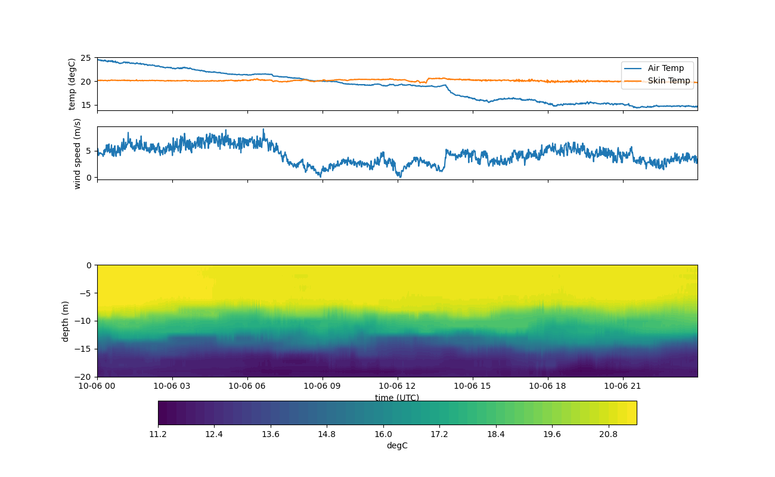The image size is (775, 477).
Task: Click the 25 tick on temperature axis
Action: click(86, 58)
